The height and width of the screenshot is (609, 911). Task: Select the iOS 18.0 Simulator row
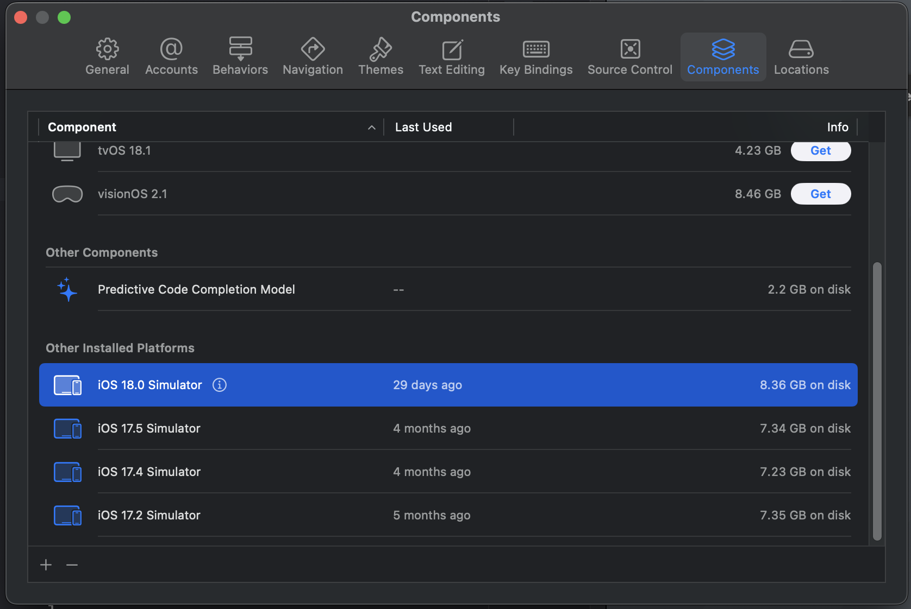click(x=448, y=385)
